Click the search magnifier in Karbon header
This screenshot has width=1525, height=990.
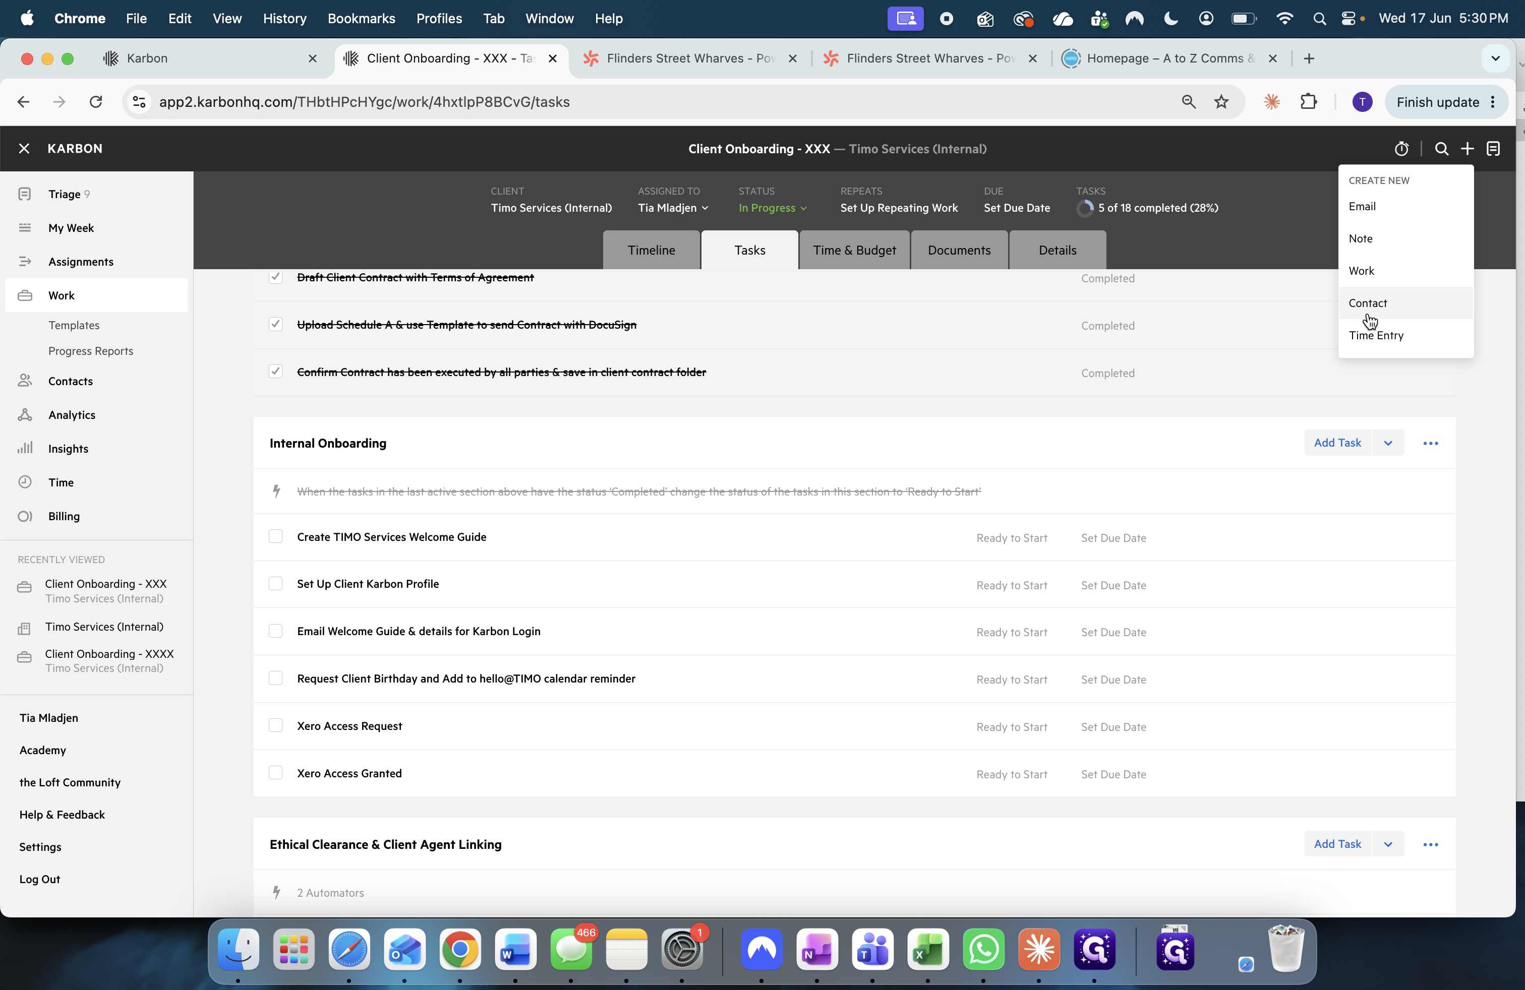click(1441, 149)
